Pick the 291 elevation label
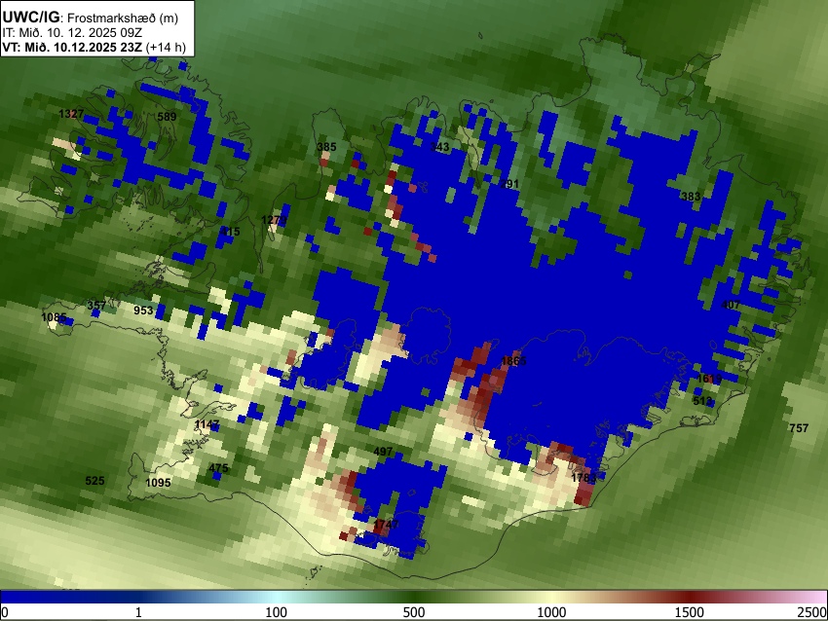828x621 pixels. point(509,184)
